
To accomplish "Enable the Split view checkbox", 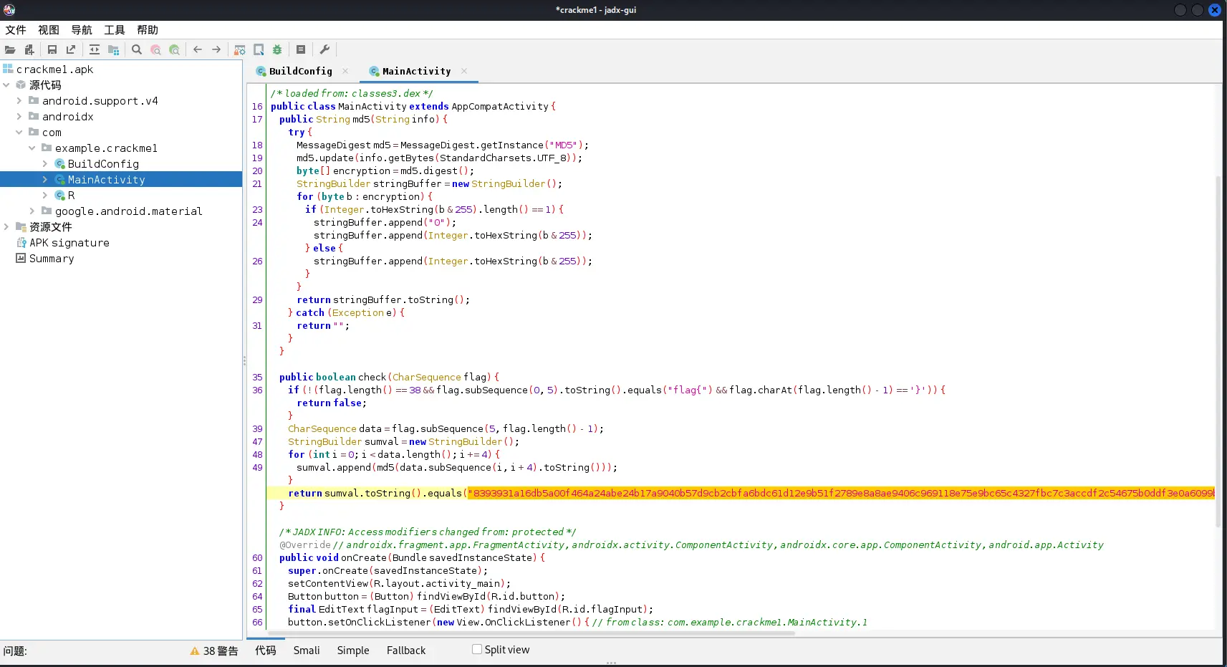I will [477, 649].
